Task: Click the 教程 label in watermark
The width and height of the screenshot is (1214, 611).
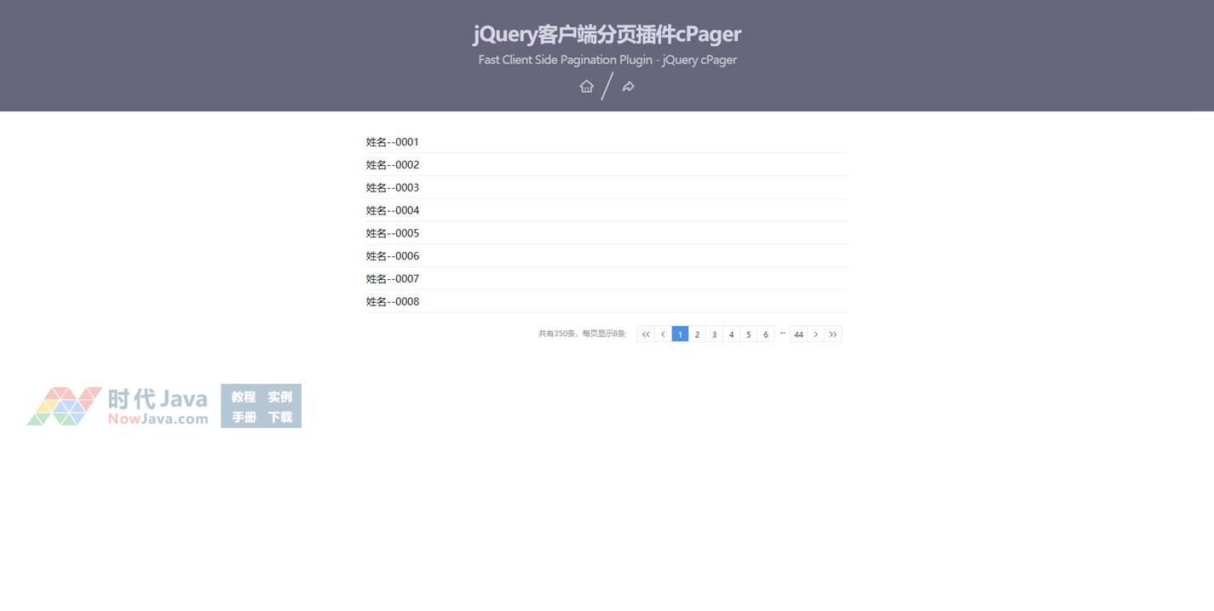Action: pos(244,397)
